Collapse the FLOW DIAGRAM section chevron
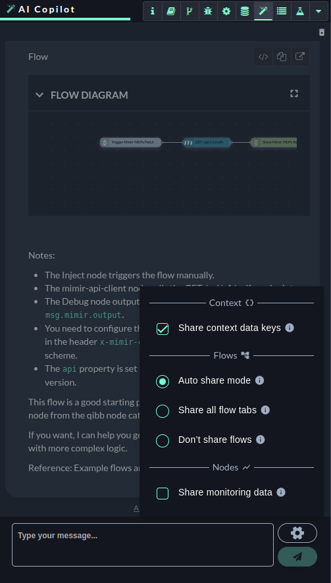 pos(39,95)
